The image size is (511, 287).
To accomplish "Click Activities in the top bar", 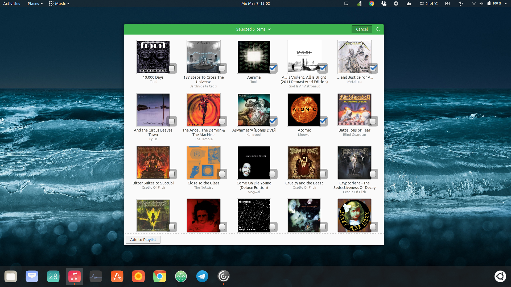I will point(12,3).
